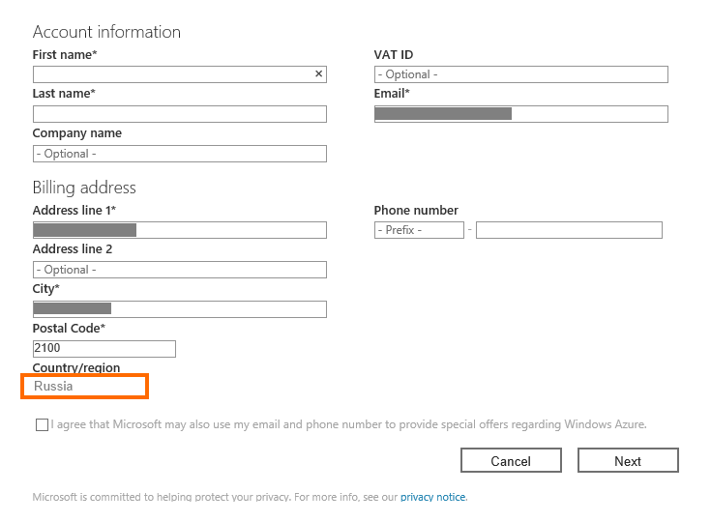Click the special offers agreement text
711x522 pixels.
click(x=348, y=424)
